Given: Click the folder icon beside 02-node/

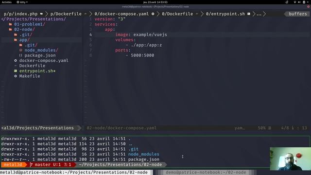Looking at the screenshot, I should (10, 29).
